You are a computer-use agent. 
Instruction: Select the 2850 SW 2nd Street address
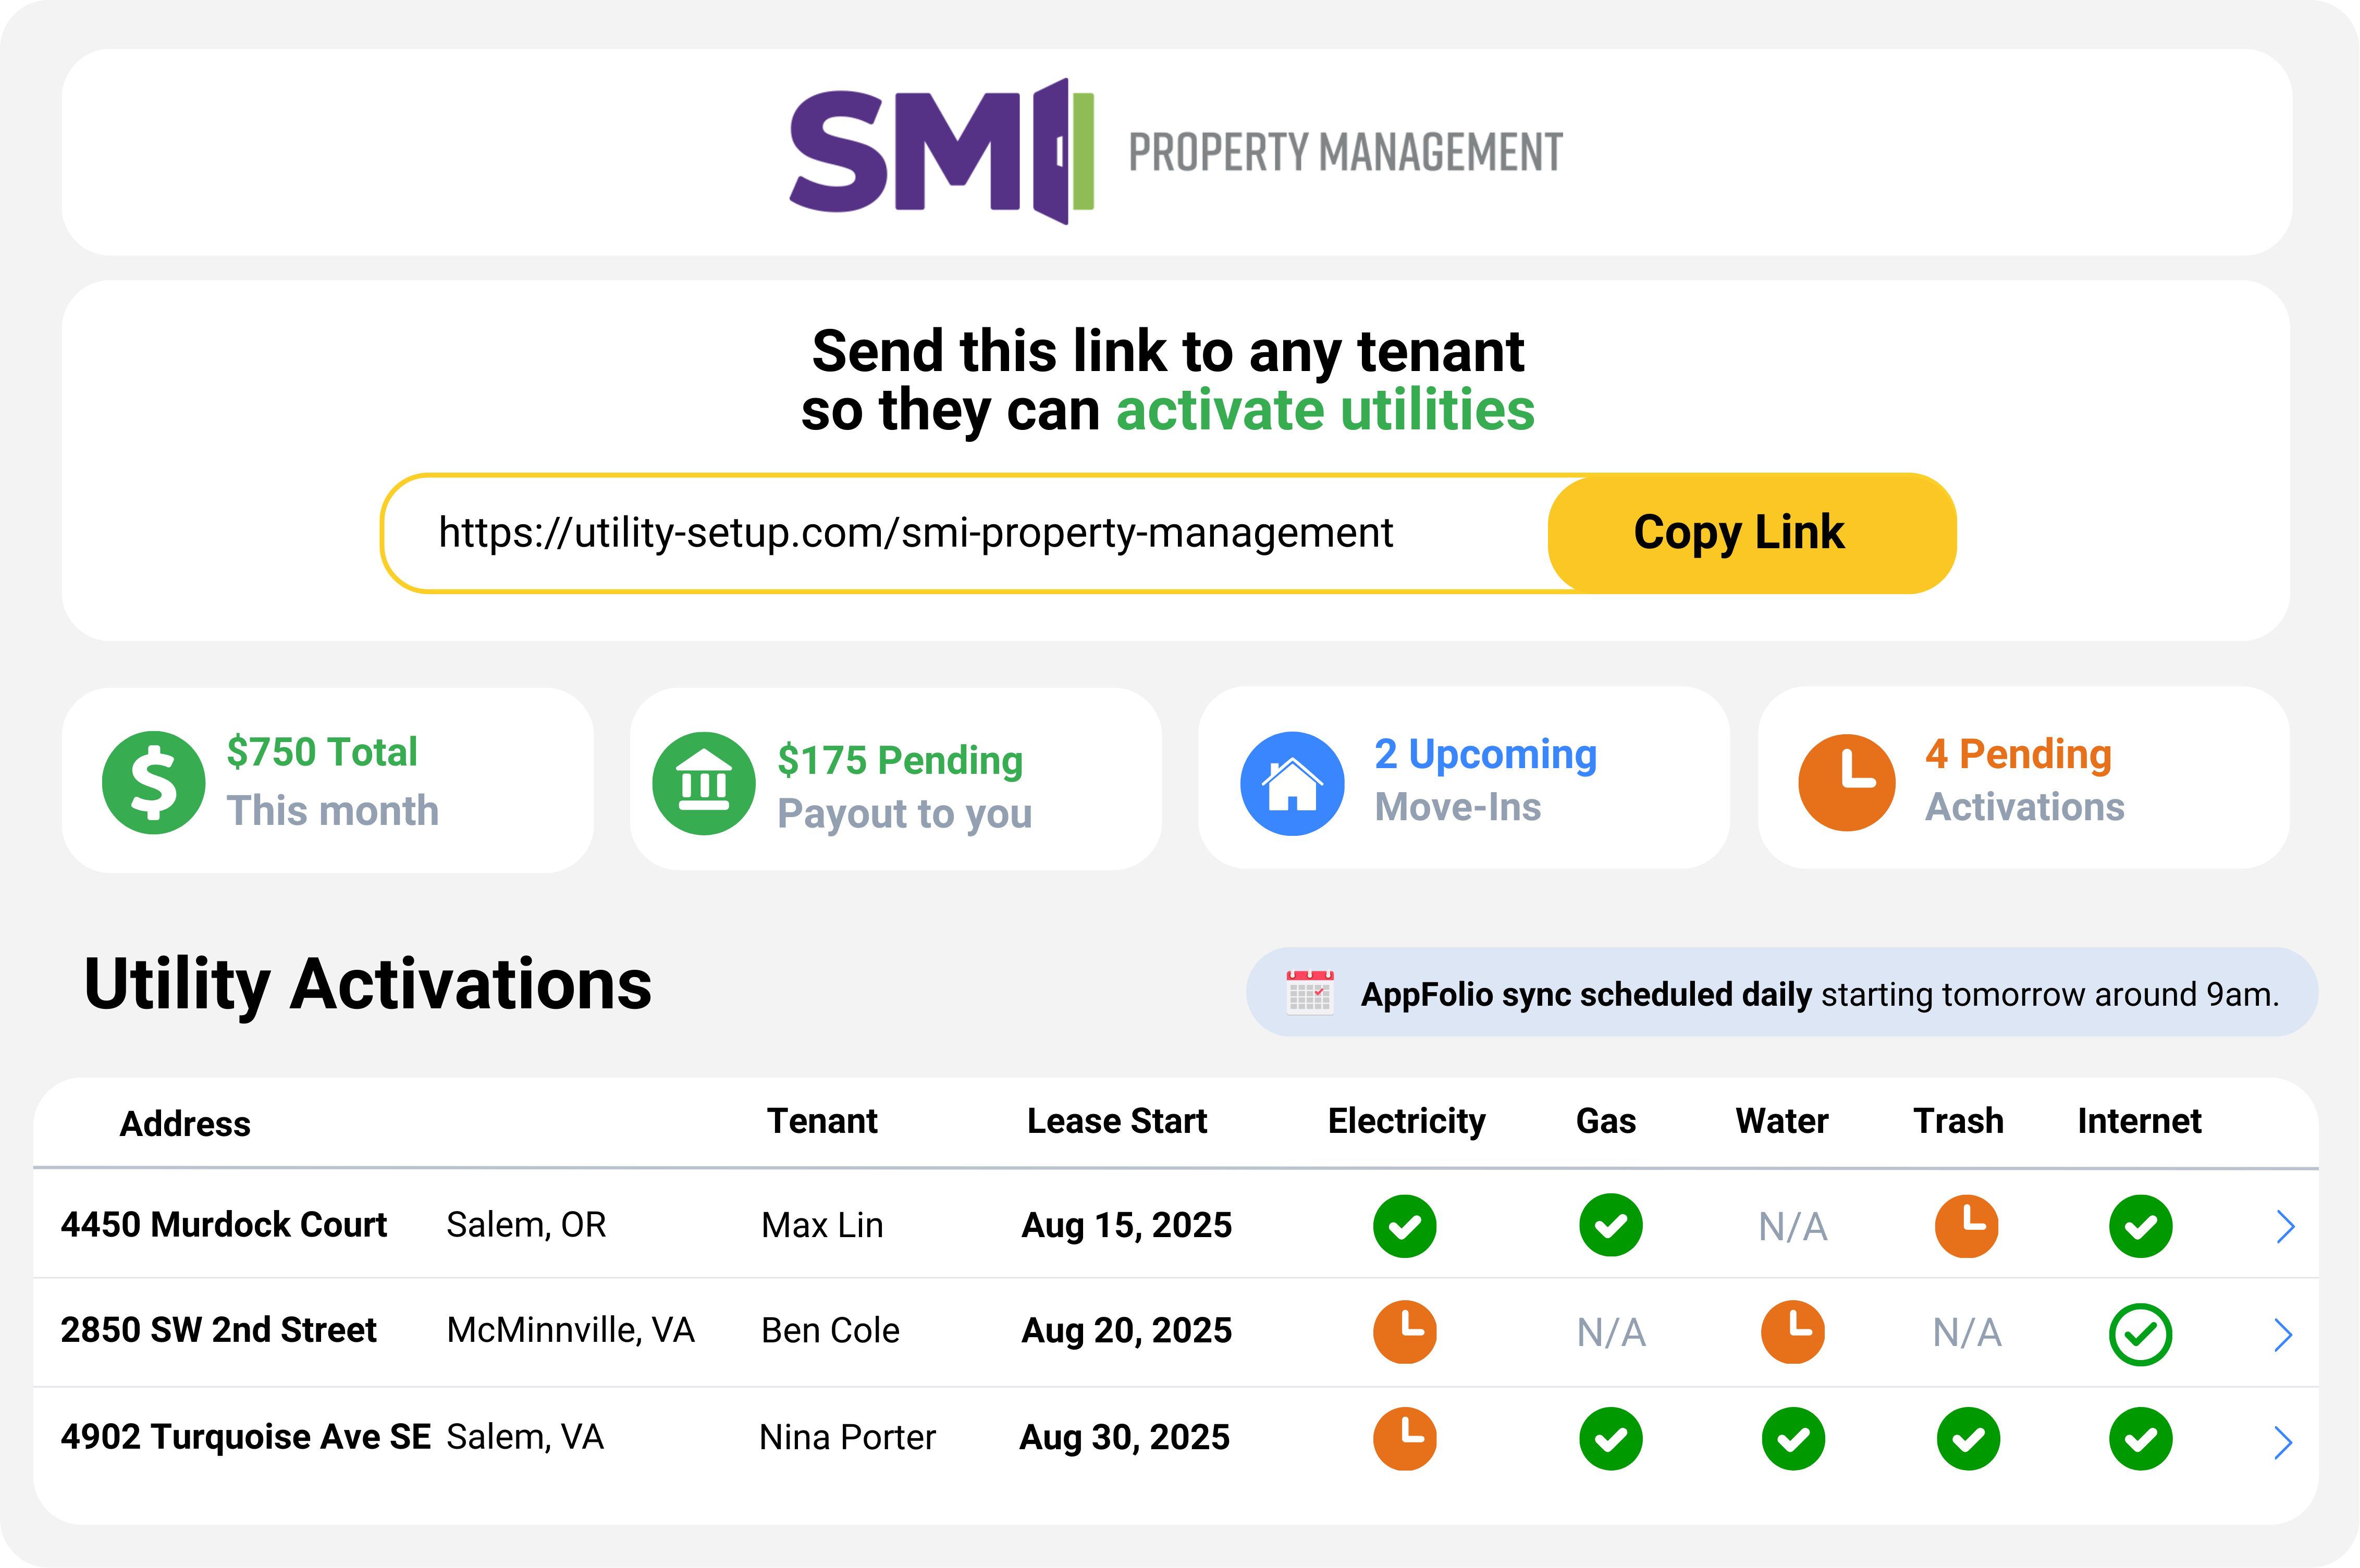click(x=218, y=1330)
